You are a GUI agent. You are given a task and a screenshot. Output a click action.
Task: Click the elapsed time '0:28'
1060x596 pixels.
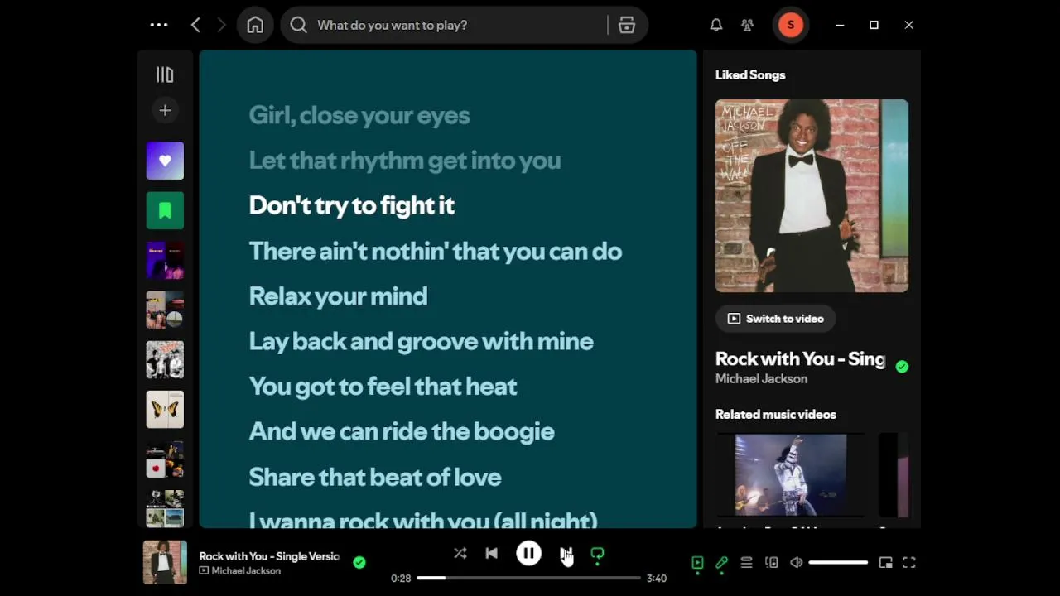[x=401, y=579]
